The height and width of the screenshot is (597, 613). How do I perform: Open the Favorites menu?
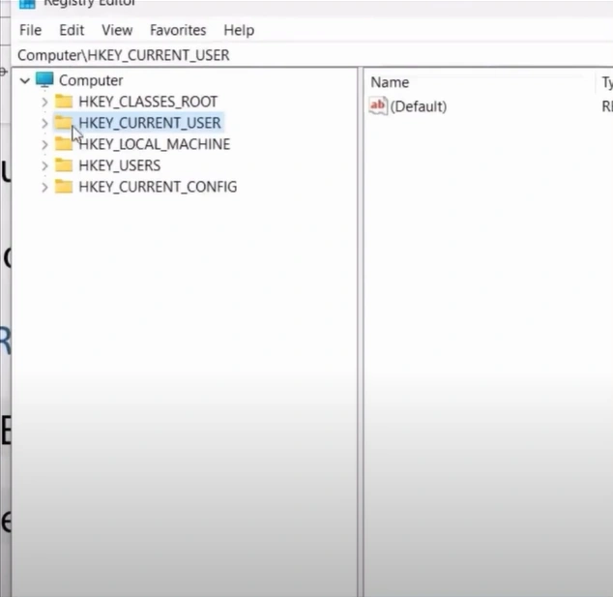click(x=178, y=30)
